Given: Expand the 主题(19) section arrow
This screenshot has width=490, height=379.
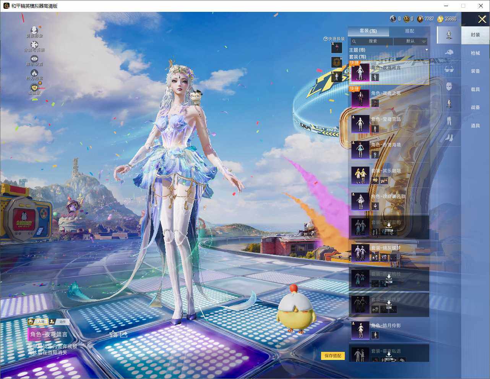Looking at the screenshot, I should click(427, 50).
